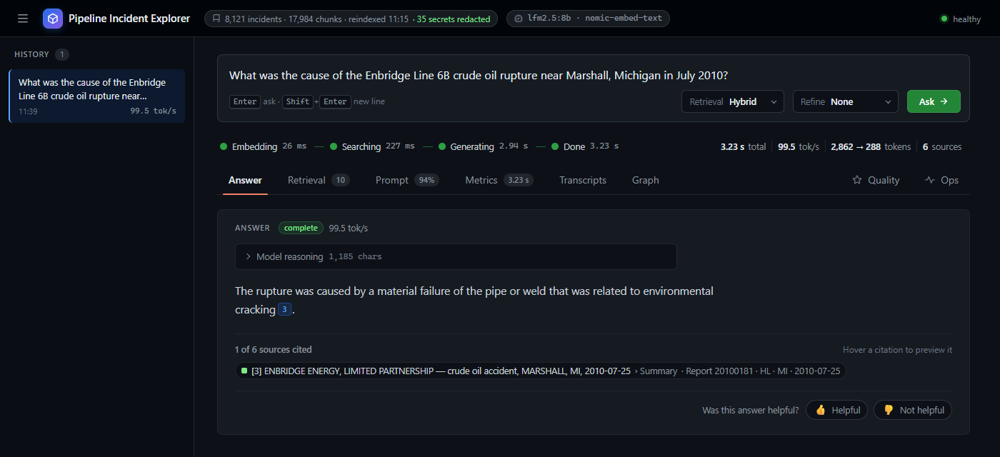The width and height of the screenshot is (1000, 457).
Task: Click the Generating 2.94 s stage label
Action: 483,146
